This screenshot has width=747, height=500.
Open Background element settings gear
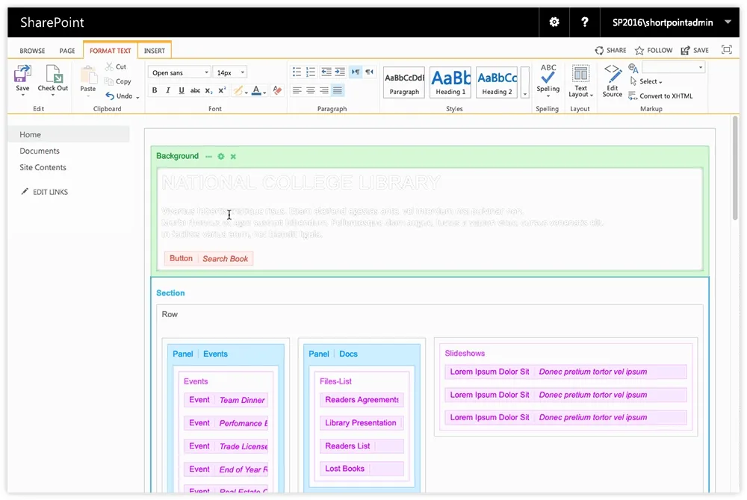[x=221, y=157]
